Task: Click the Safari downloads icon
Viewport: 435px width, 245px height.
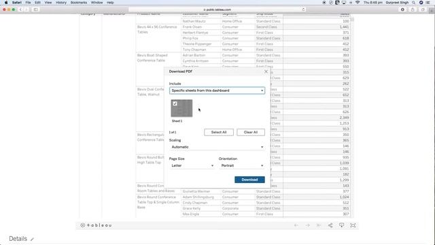Action: (402, 10)
